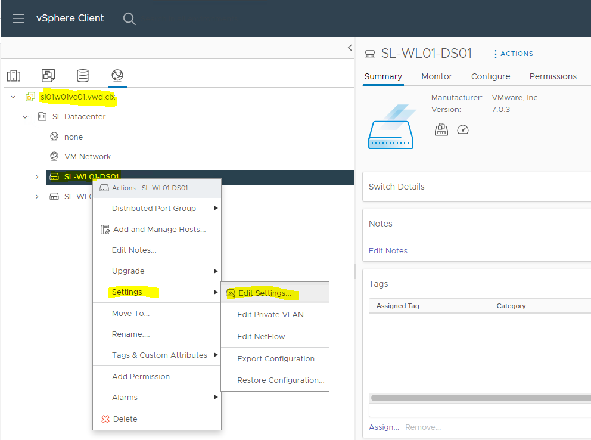591x440 pixels.
Task: Click the Add and Manage Hosts icon
Action: pyautogui.click(x=105, y=229)
